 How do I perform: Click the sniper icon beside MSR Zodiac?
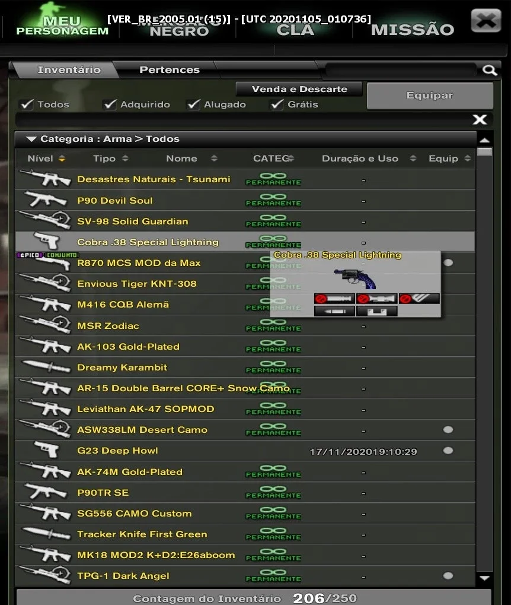[45, 325]
